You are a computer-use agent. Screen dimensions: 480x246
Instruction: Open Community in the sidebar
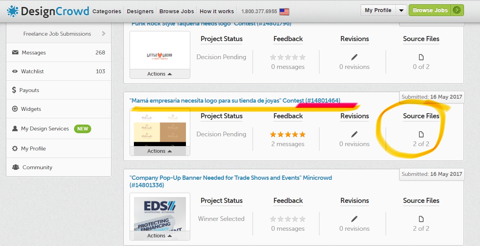coord(59,167)
